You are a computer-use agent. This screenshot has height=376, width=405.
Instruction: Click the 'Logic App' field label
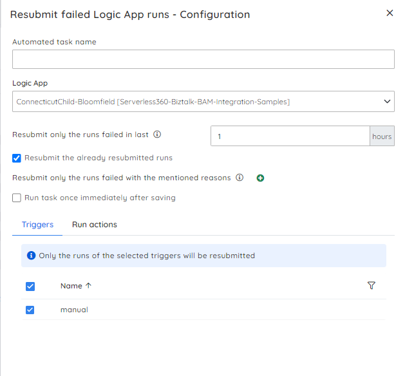coord(30,83)
